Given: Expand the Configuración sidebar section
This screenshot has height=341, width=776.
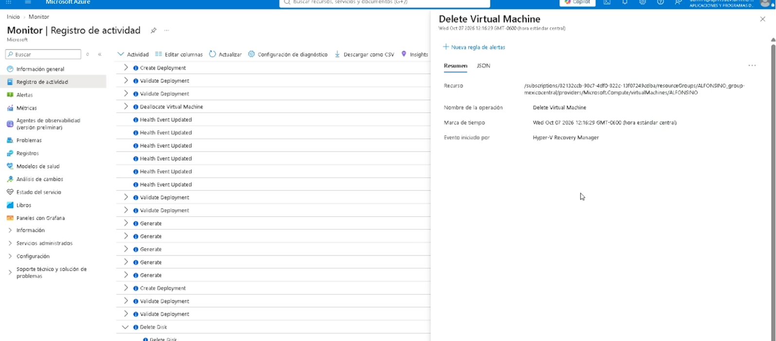Looking at the screenshot, I should coord(10,256).
